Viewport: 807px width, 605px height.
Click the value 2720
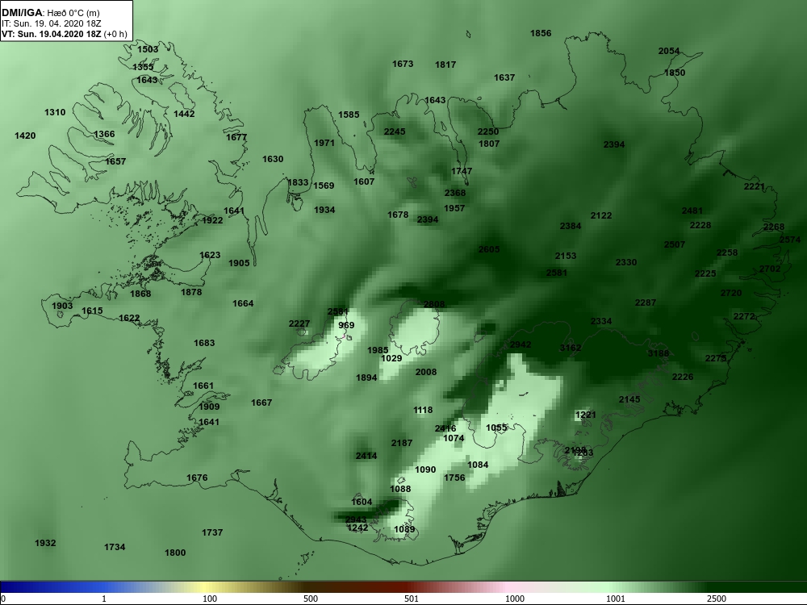(x=731, y=294)
